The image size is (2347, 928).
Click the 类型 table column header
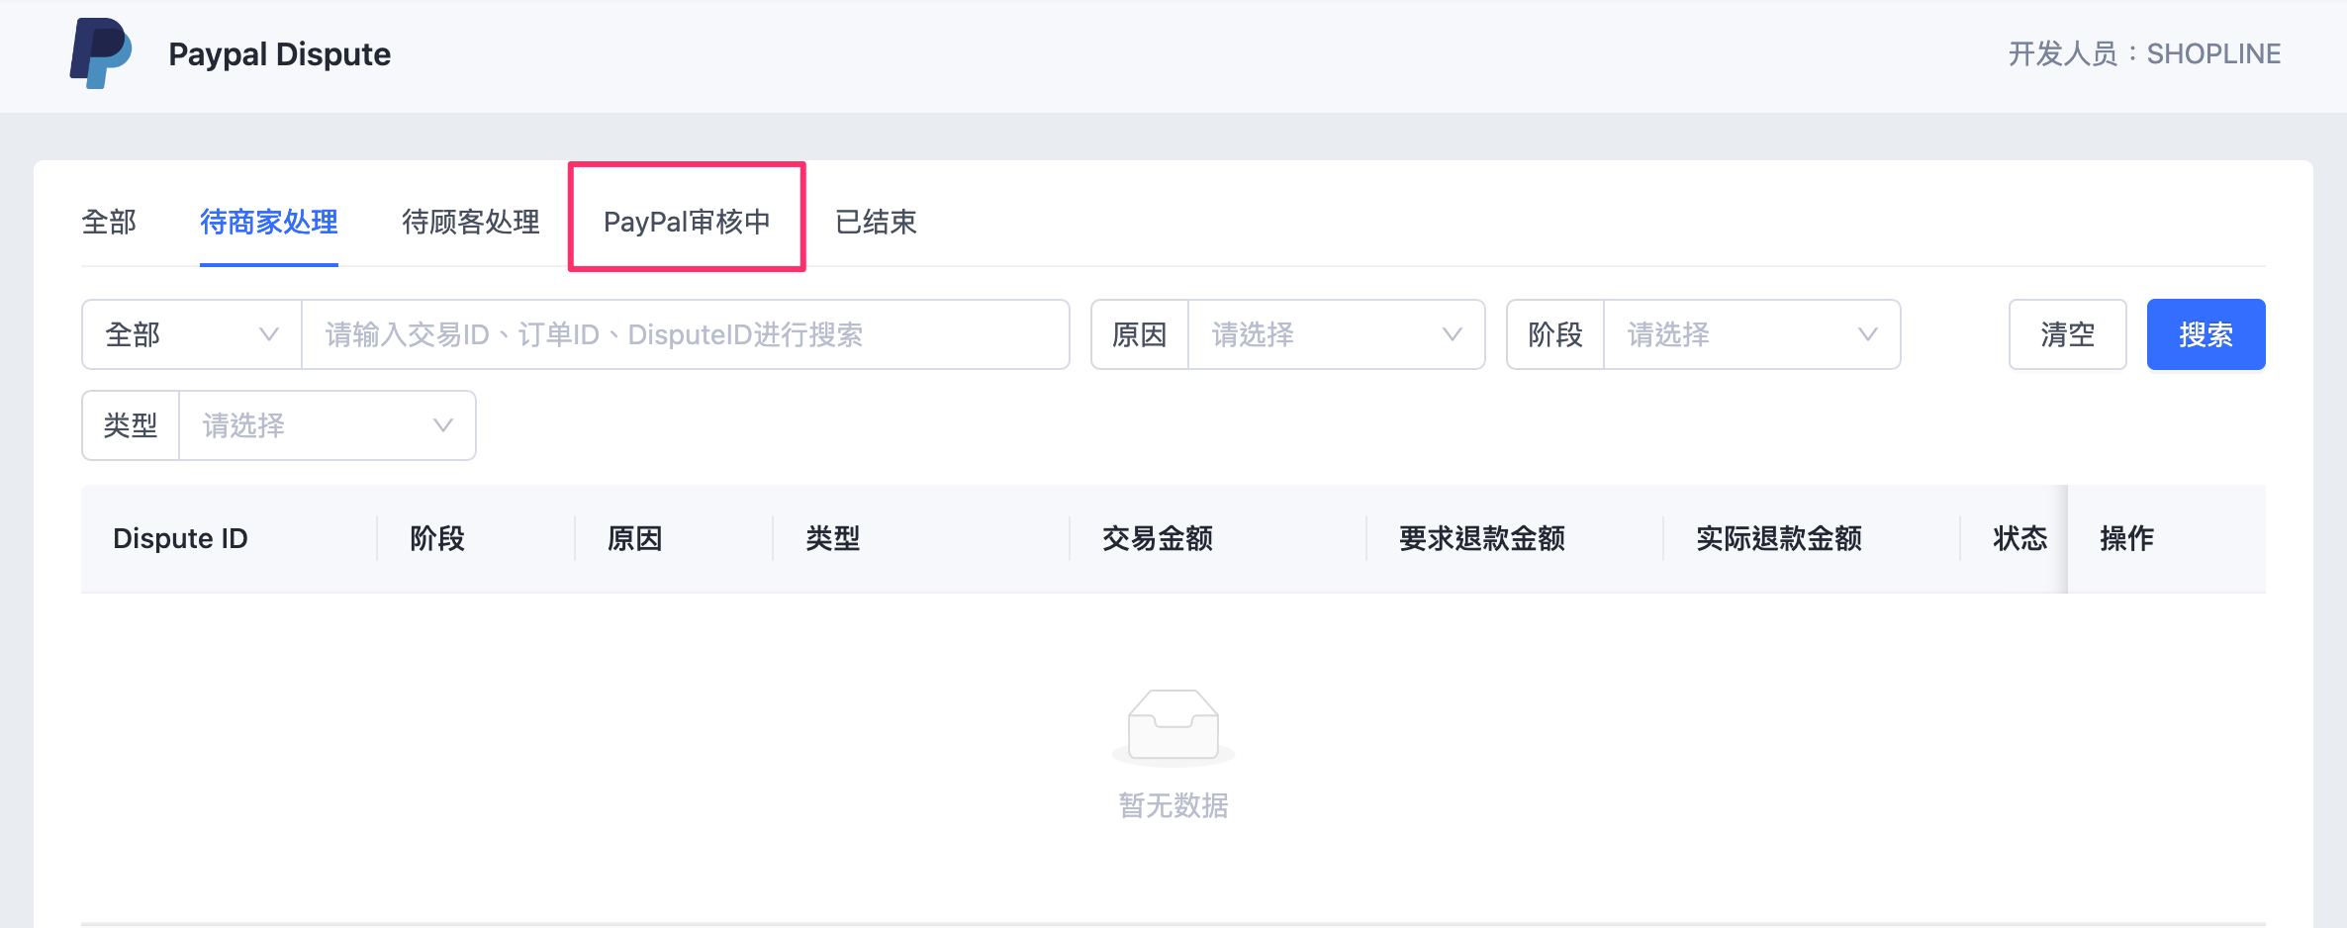(833, 538)
